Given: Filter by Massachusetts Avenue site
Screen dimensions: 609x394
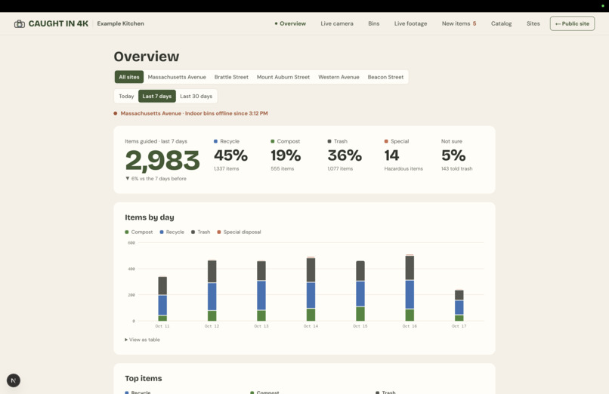Looking at the screenshot, I should pos(177,77).
